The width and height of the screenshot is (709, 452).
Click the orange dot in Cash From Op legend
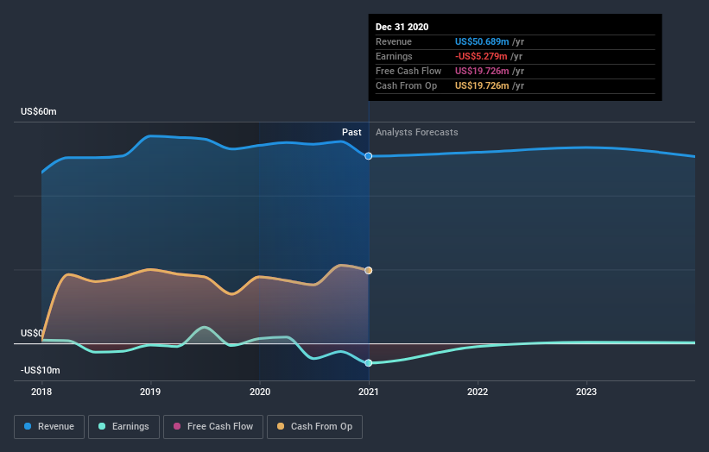pos(281,426)
